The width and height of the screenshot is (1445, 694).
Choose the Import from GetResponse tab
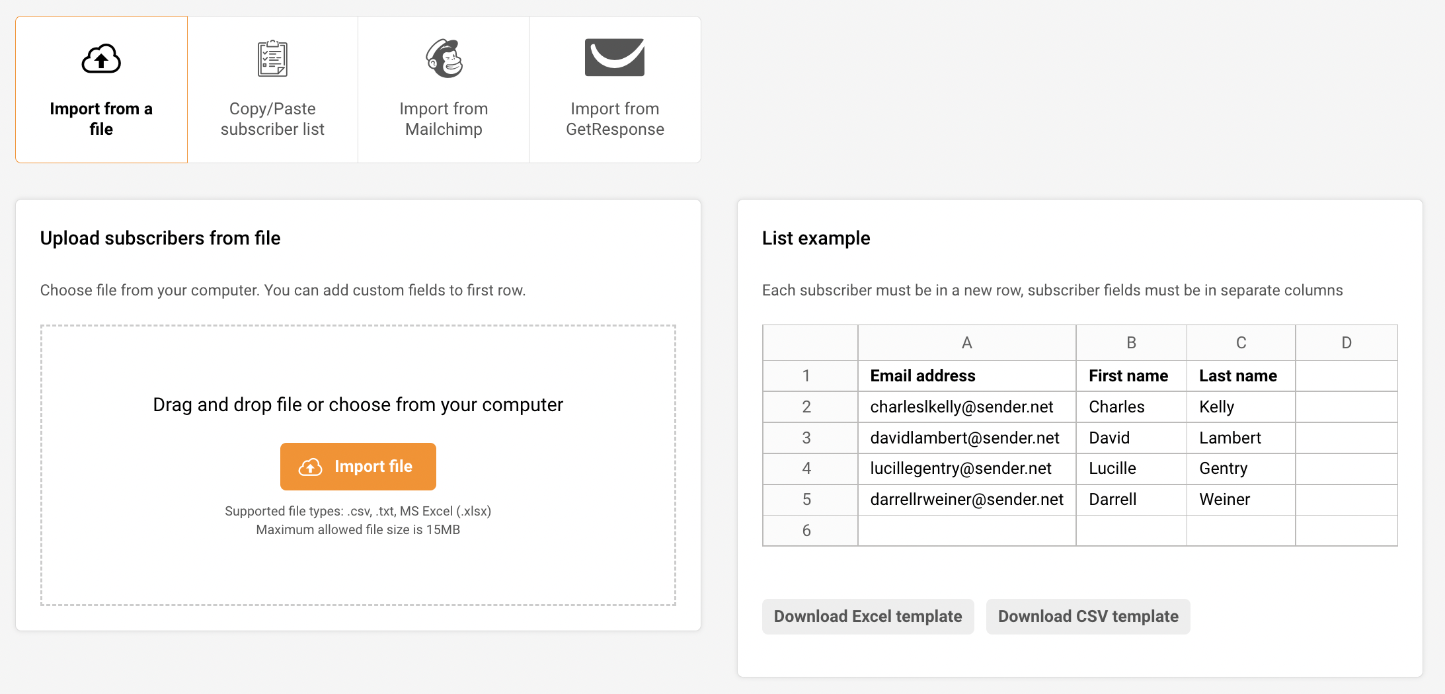click(x=615, y=118)
